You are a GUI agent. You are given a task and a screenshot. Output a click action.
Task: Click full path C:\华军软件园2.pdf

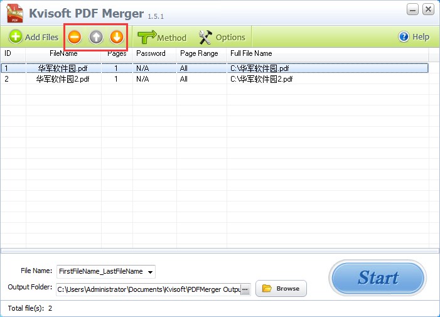coord(262,79)
